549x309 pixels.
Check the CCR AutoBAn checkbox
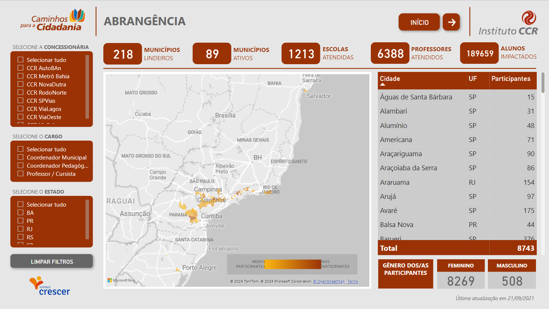21,68
